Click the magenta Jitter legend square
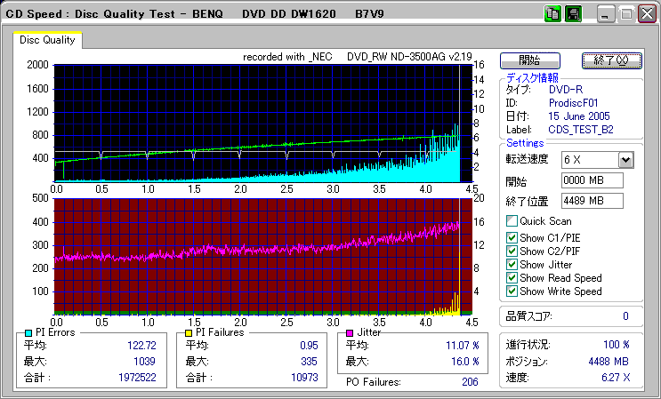The image size is (661, 399). pyautogui.click(x=351, y=332)
